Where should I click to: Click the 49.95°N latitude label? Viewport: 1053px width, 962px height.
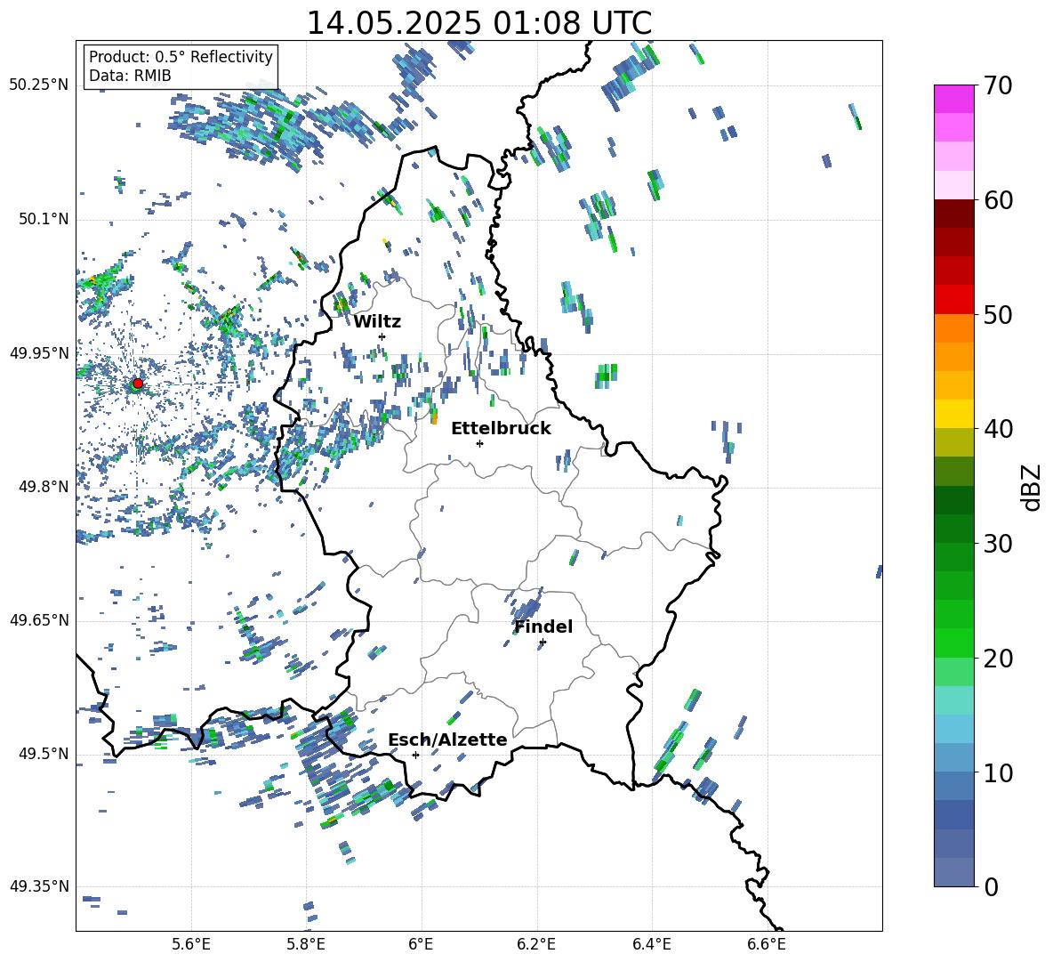coord(39,352)
